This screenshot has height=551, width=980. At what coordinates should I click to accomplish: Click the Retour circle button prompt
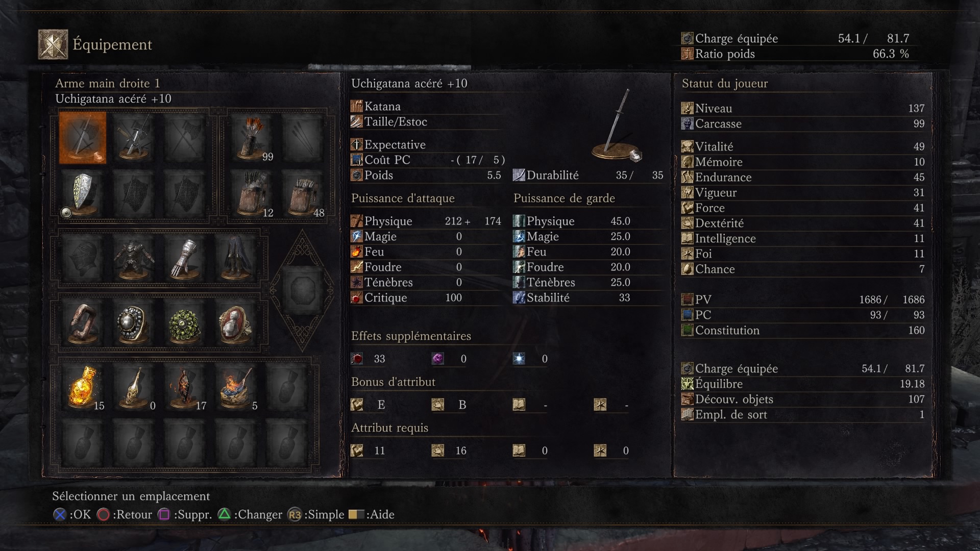(x=125, y=514)
